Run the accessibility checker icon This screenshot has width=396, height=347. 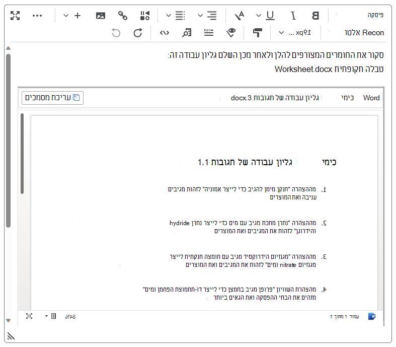point(231,33)
